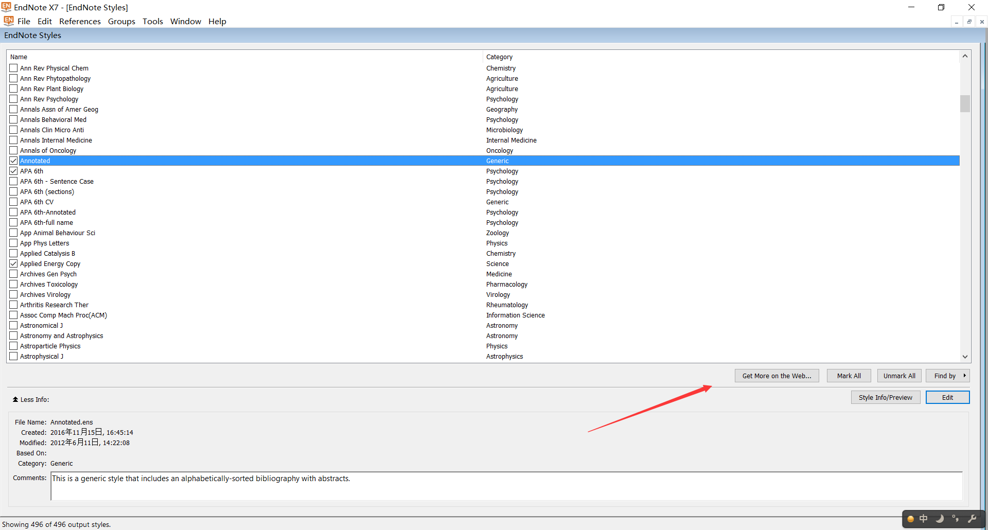The height and width of the screenshot is (530, 988).
Task: Toggle the punctuation mode icon on IME bar
Action: pos(956,519)
